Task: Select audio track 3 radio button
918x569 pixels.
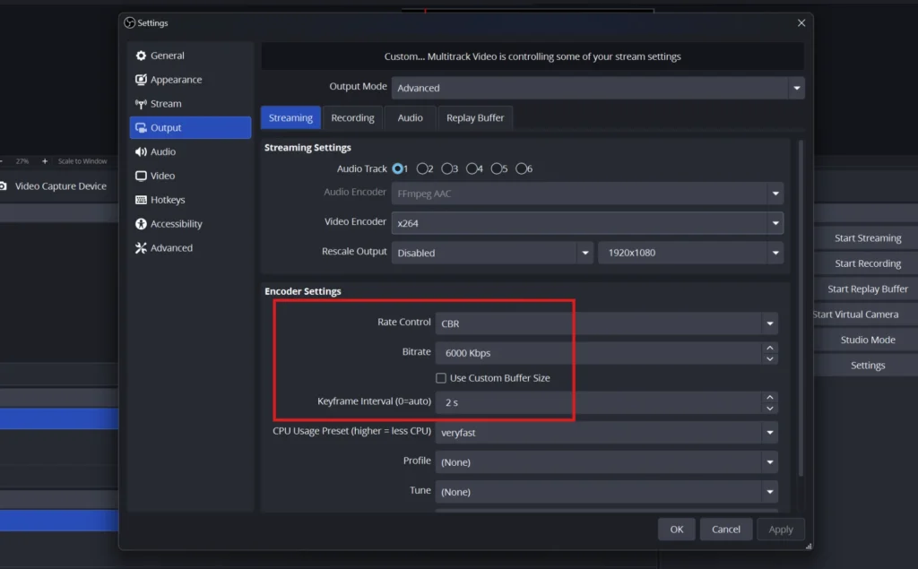Action: coord(446,168)
